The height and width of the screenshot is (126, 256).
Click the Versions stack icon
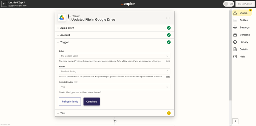(x=235, y=35)
